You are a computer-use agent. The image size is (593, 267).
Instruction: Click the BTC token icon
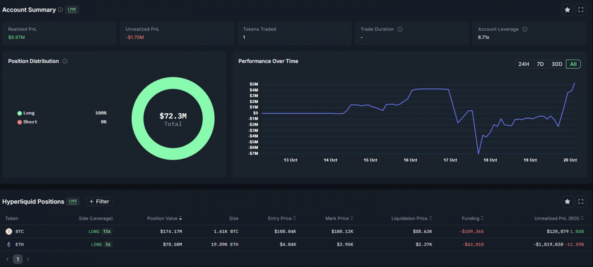[9, 232]
